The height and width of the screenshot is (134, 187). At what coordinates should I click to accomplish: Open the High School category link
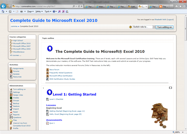click(18, 41)
